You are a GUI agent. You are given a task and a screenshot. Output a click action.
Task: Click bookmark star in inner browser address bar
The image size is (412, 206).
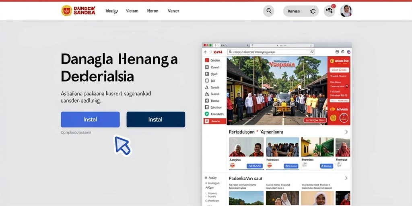click(x=312, y=52)
